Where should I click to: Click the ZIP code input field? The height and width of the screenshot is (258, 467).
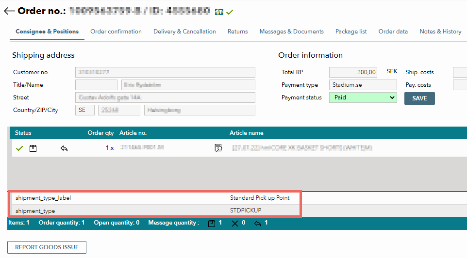pyautogui.click(x=119, y=110)
